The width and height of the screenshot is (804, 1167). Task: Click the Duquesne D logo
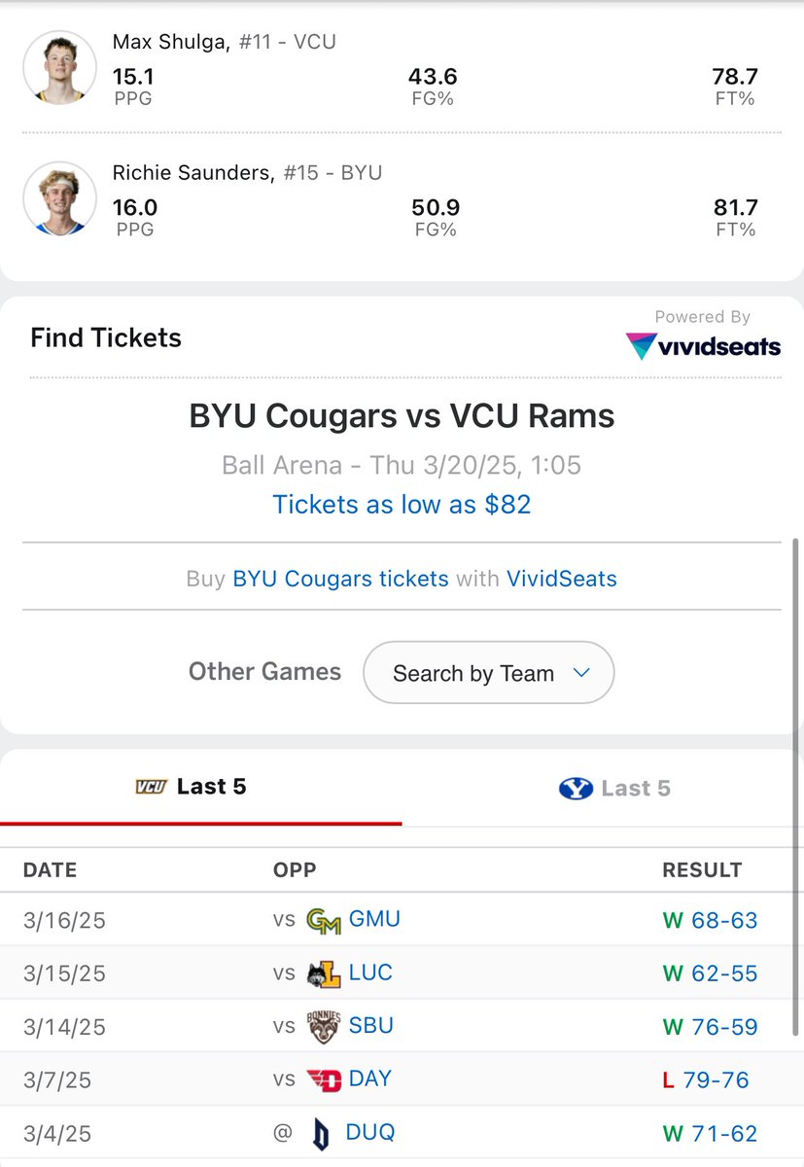[323, 1133]
